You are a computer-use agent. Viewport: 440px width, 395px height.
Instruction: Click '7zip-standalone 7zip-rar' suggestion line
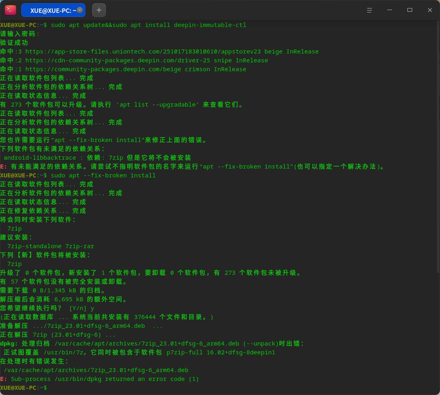(x=50, y=246)
